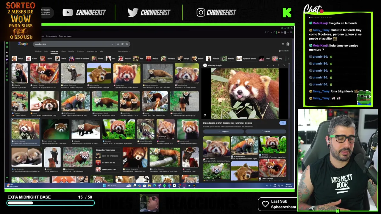Expand the Más search options dropdown
The image size is (381, 214).
pyautogui.click(x=102, y=51)
